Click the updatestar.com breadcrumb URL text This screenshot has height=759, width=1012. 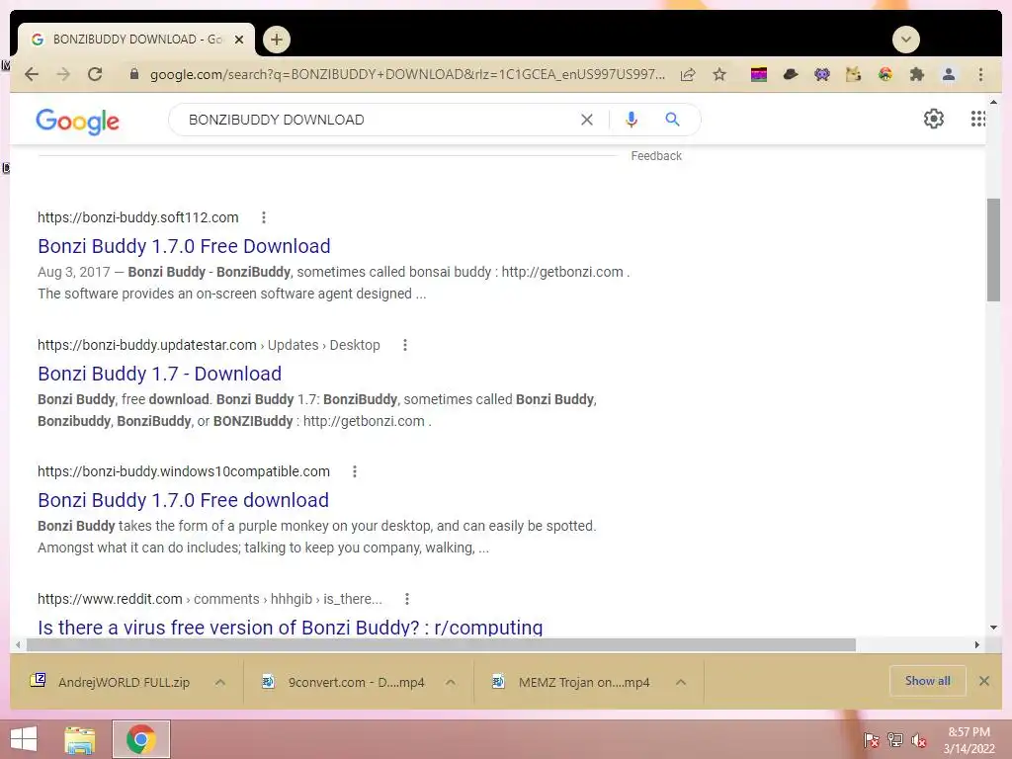(x=209, y=345)
